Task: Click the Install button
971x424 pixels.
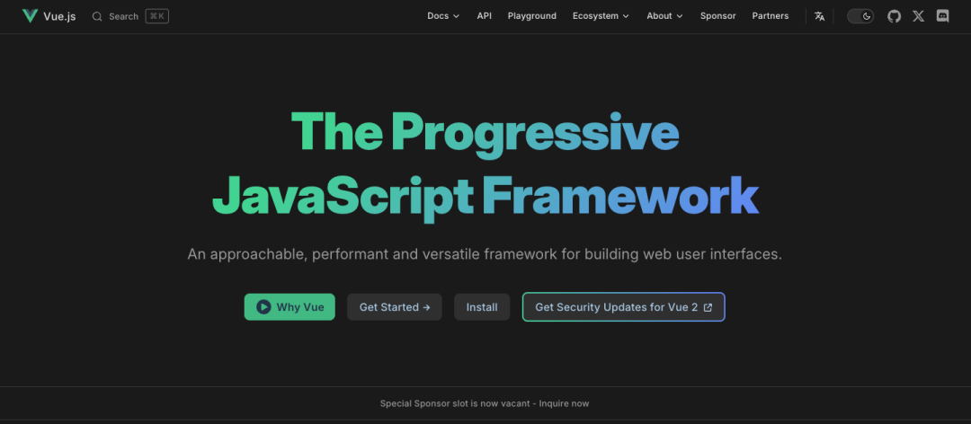Action: tap(482, 307)
